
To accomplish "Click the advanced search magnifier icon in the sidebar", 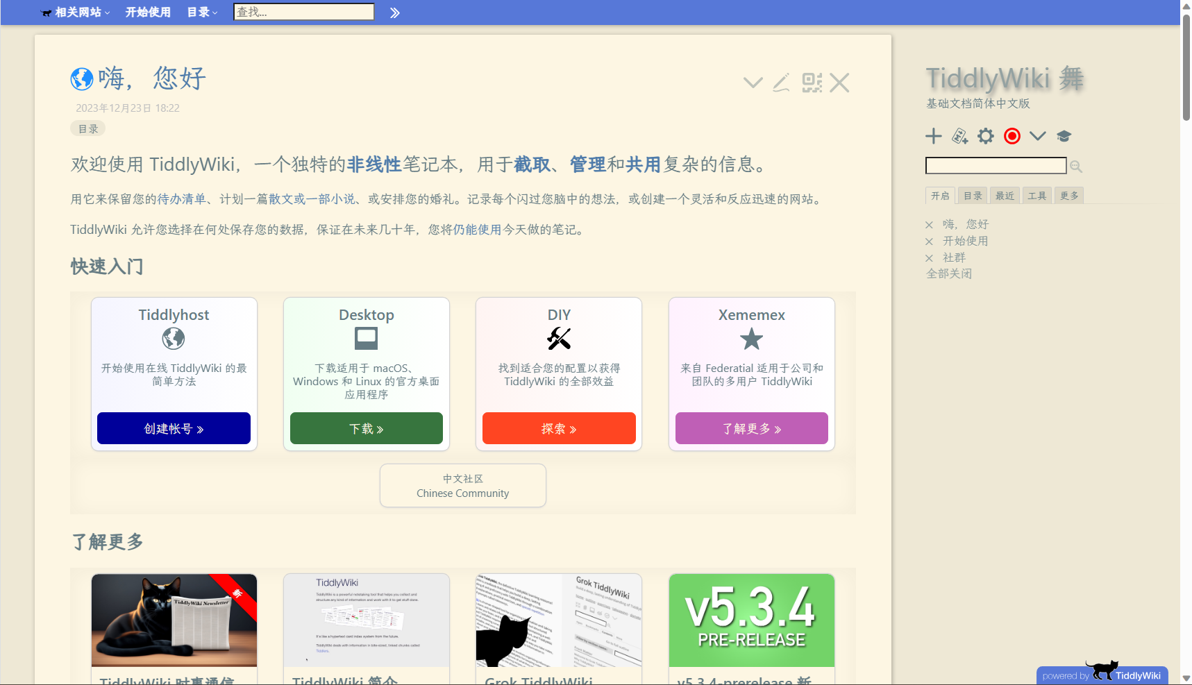I will [x=1076, y=167].
